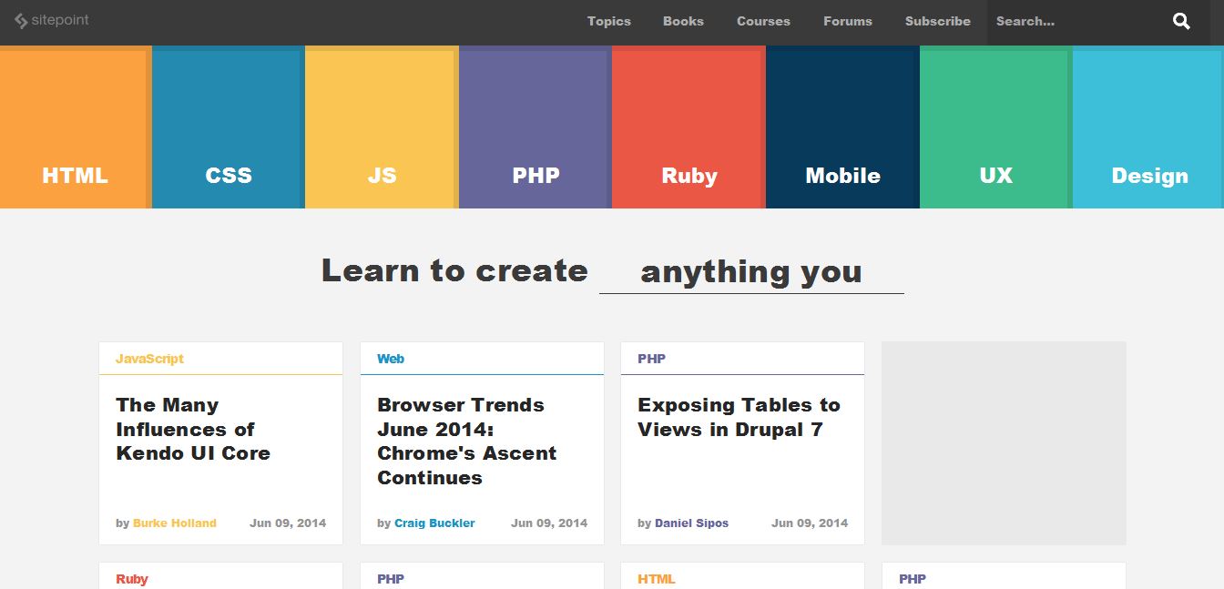Click author Burke Holland's name
The image size is (1224, 589).
point(173,523)
